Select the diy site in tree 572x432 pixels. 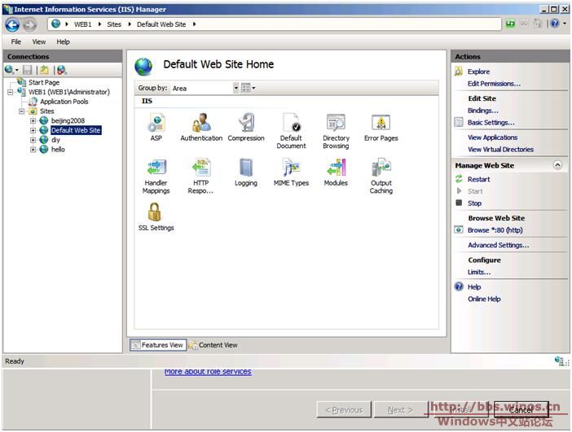click(55, 140)
